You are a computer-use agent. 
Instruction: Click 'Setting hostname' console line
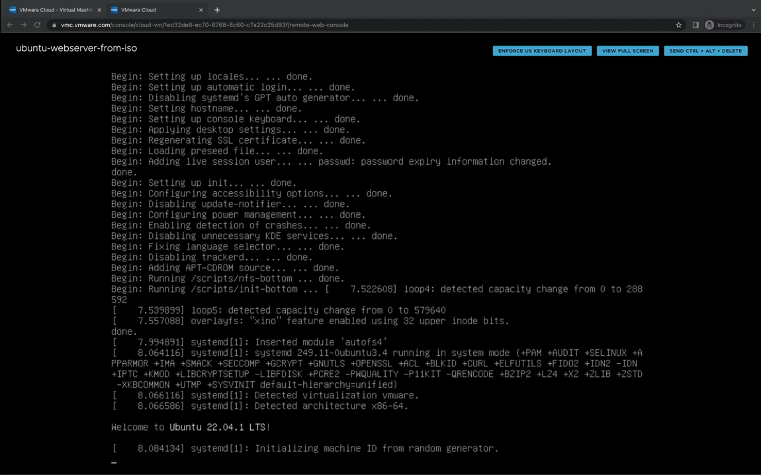206,108
